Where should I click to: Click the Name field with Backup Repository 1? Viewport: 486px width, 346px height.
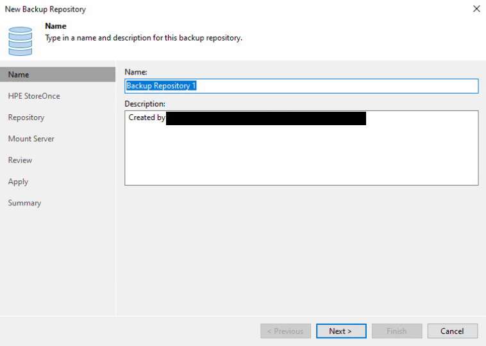pyautogui.click(x=301, y=86)
